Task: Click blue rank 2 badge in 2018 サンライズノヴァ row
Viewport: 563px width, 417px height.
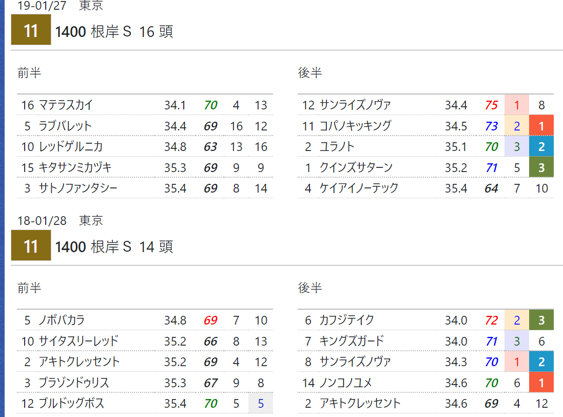Action: [541, 362]
